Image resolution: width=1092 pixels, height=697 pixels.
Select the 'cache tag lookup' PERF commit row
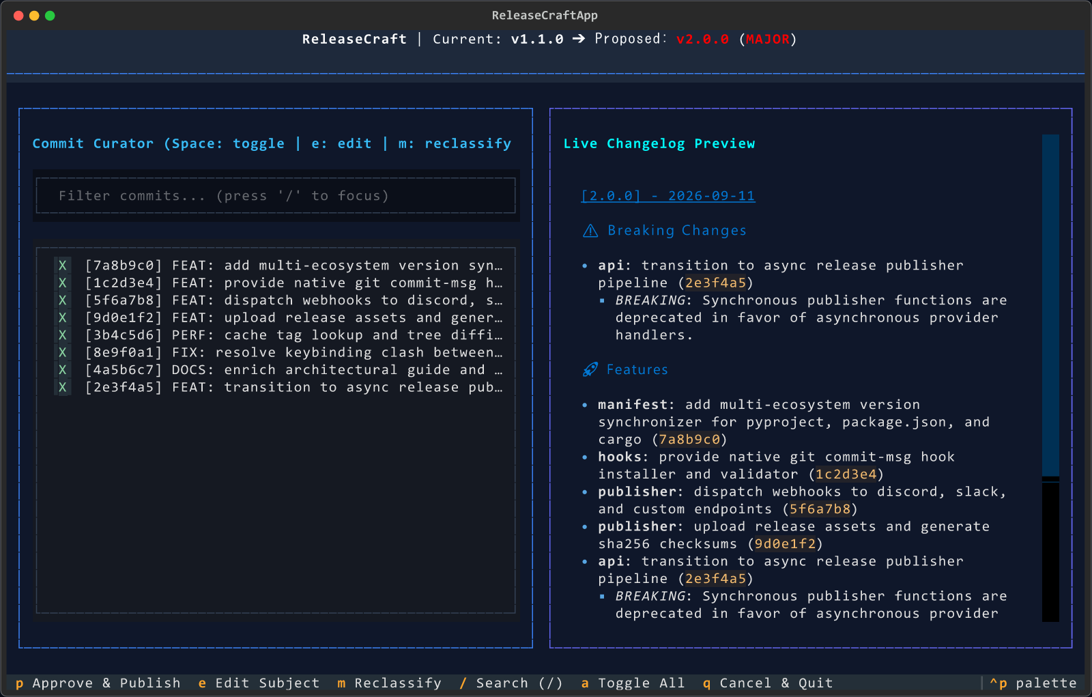coord(276,335)
